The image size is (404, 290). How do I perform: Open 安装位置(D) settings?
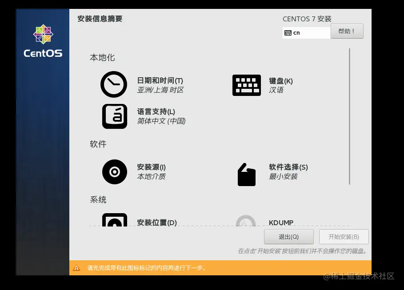click(157, 222)
